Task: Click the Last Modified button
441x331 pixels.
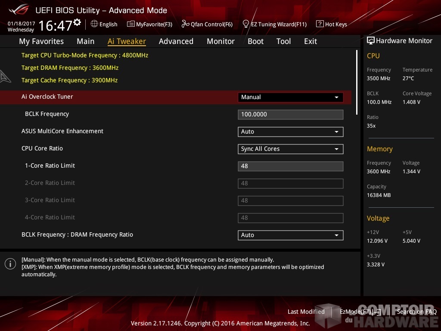Action: click(x=306, y=312)
